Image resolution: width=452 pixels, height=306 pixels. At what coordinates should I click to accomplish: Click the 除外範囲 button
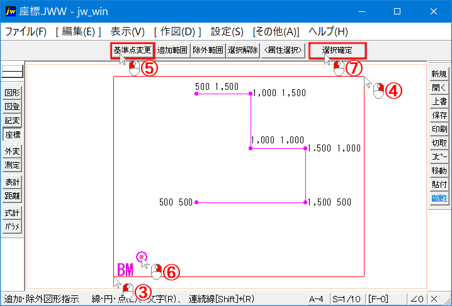[208, 51]
